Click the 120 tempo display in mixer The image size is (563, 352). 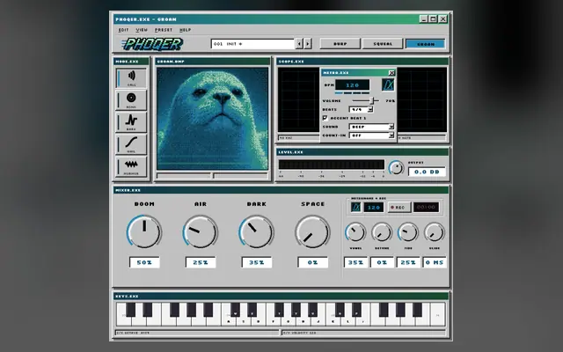point(374,208)
